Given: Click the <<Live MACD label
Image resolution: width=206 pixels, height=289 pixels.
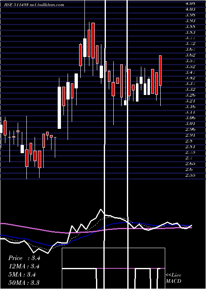Looking at the screenshot, I should [x=173, y=278].
